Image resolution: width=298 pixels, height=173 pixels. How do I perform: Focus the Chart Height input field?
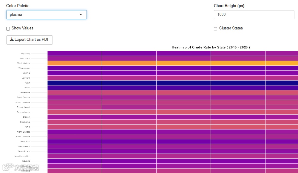[x=254, y=15]
